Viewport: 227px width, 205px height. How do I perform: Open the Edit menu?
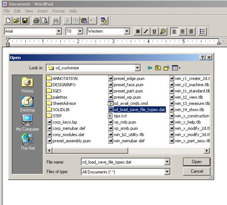tap(17, 11)
